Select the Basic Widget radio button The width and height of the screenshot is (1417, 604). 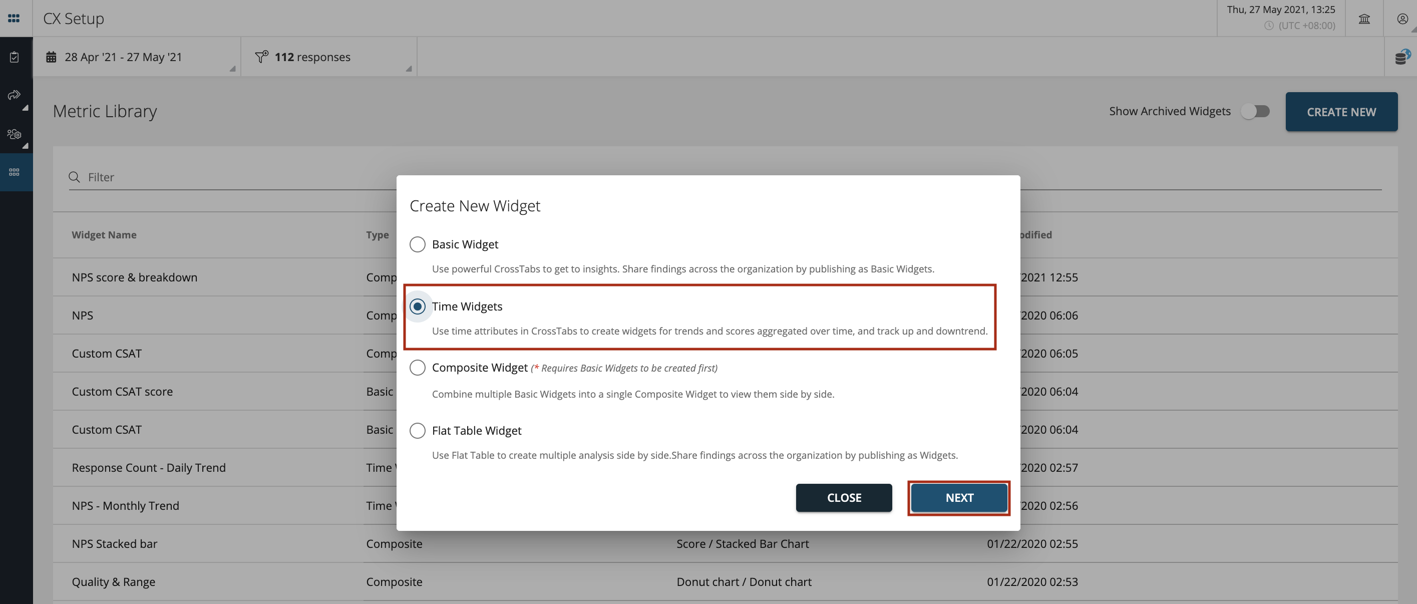(x=418, y=244)
